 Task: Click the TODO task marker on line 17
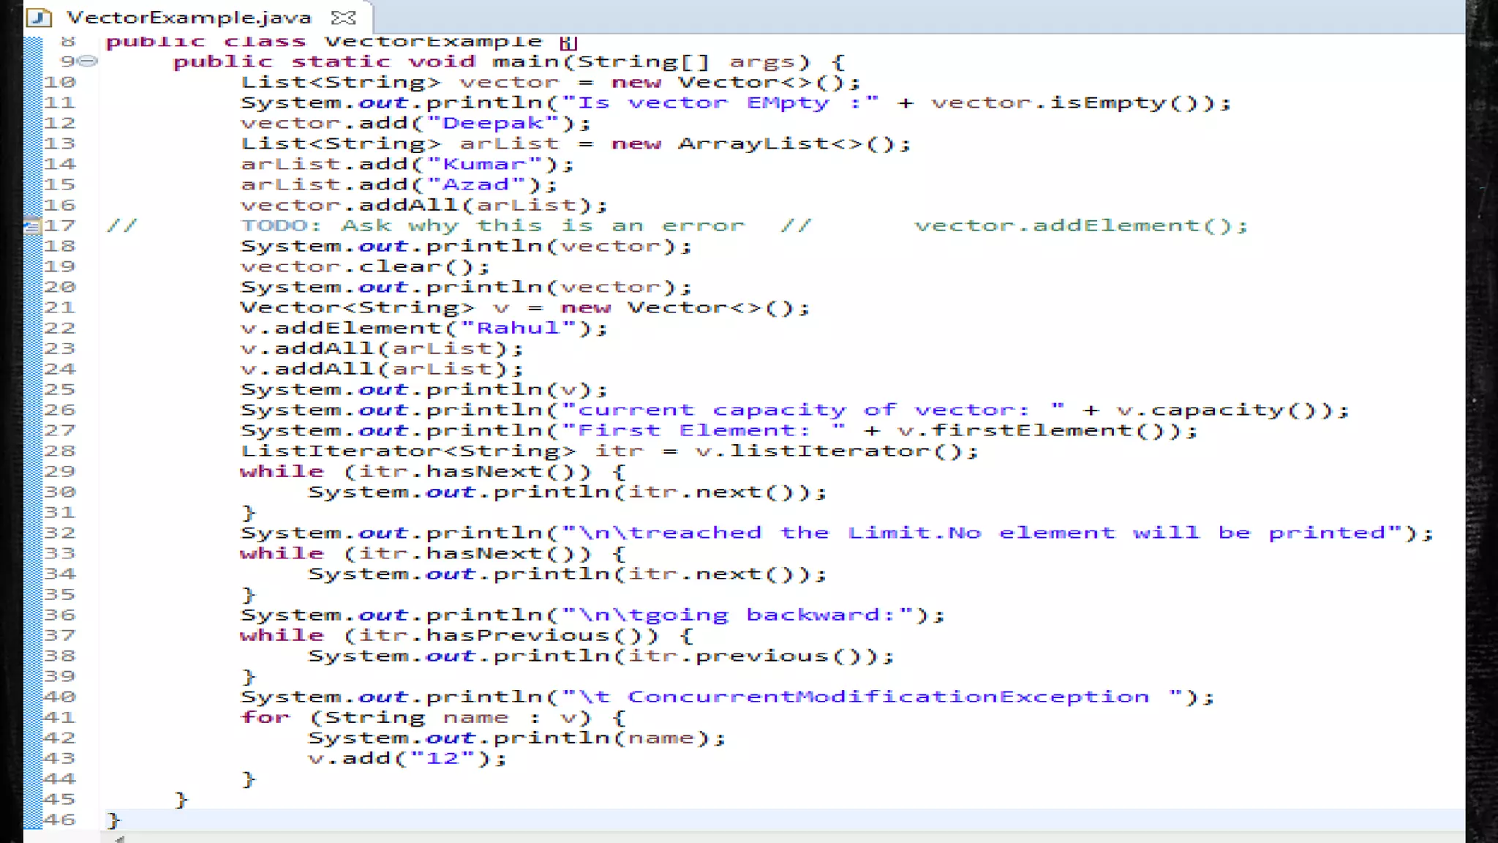pyautogui.click(x=31, y=226)
